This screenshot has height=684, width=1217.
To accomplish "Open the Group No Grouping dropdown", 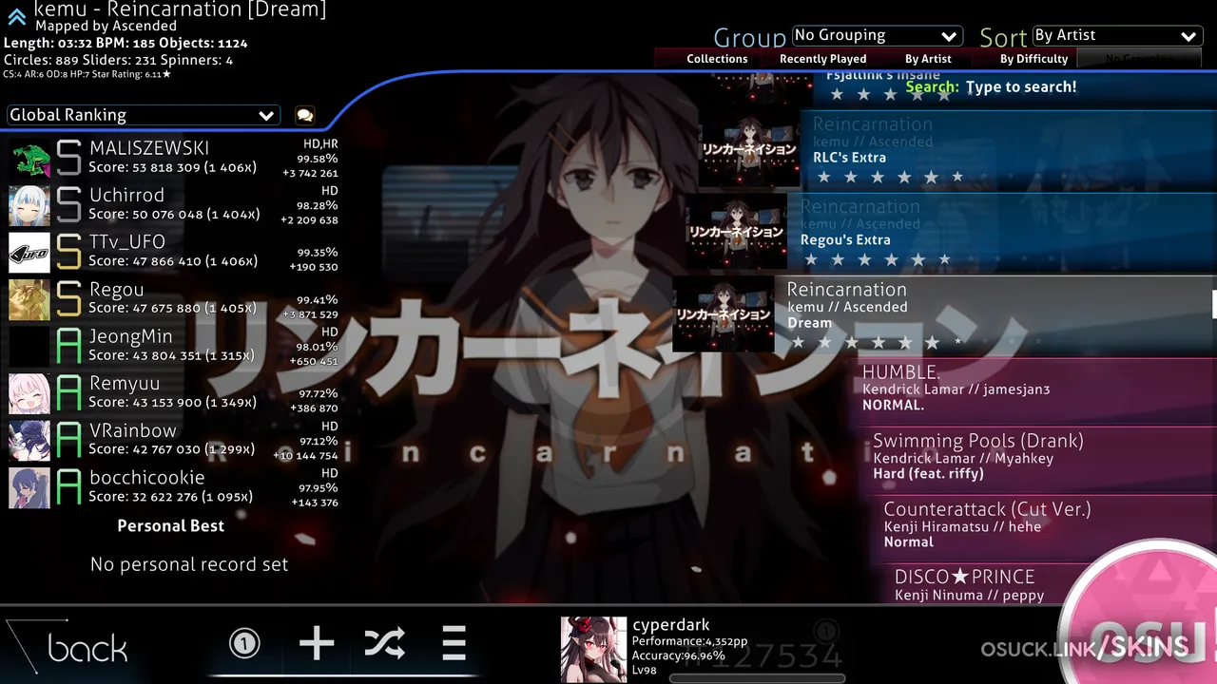I will tap(878, 36).
